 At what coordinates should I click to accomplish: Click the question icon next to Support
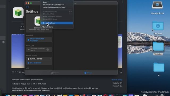click(121, 86)
